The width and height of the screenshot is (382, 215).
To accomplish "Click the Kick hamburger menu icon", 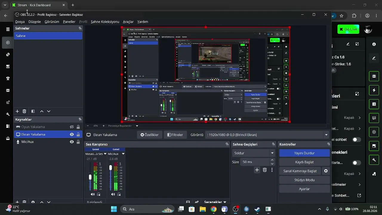I will pyautogui.click(x=8, y=29).
